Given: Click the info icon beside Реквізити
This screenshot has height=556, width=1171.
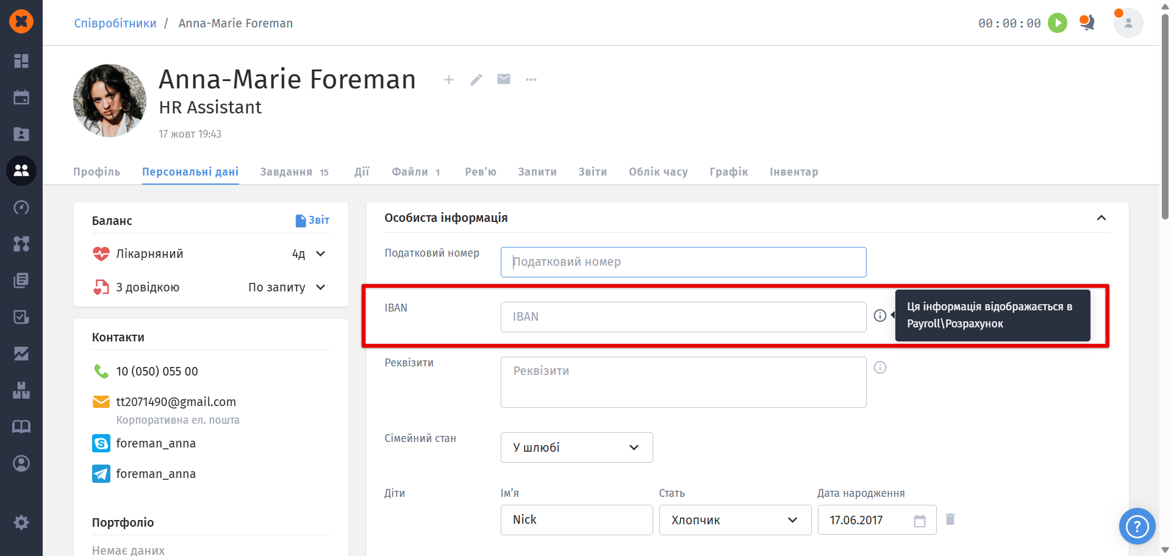Looking at the screenshot, I should coord(879,368).
